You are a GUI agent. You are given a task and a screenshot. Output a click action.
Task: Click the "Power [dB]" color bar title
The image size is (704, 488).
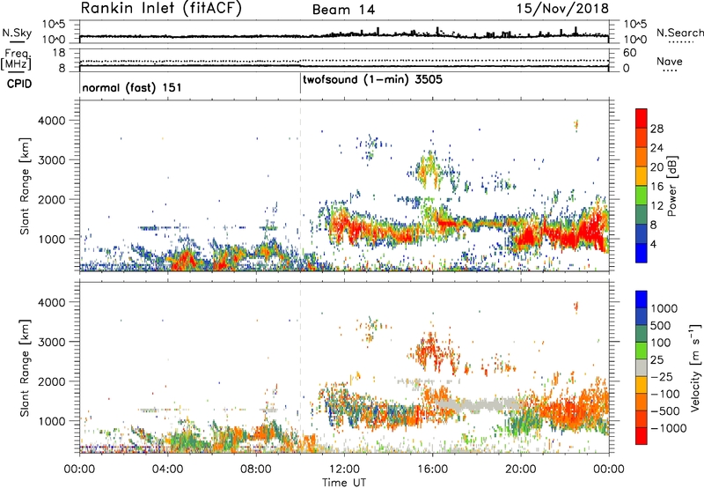pos(671,186)
